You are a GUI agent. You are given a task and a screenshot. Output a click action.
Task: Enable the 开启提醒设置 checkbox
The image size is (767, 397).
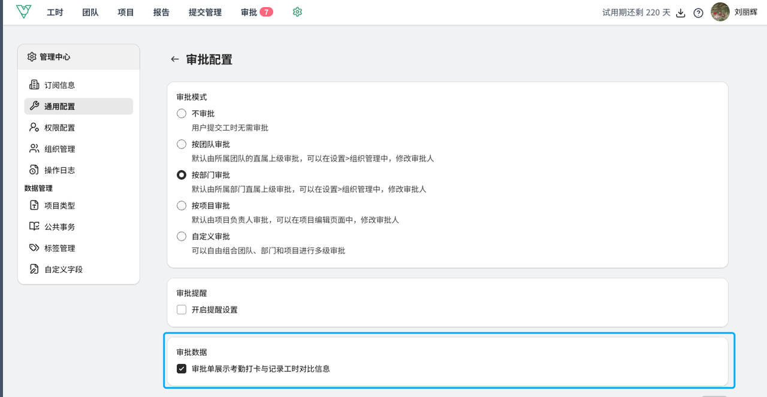click(x=182, y=310)
